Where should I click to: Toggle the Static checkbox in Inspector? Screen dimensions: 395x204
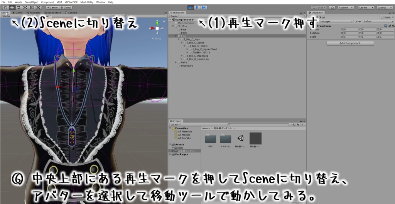pyautogui.click(x=382, y=18)
